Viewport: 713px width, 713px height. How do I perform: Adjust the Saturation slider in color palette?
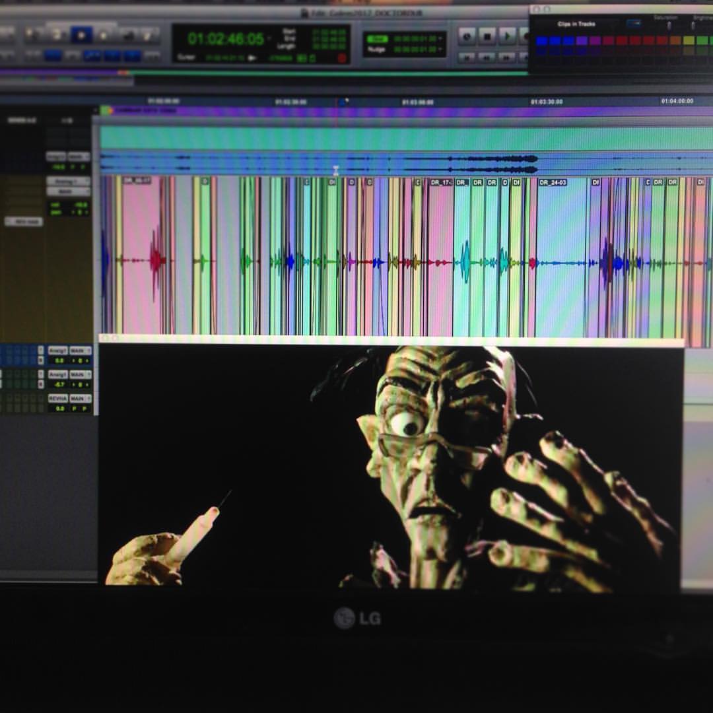668,25
